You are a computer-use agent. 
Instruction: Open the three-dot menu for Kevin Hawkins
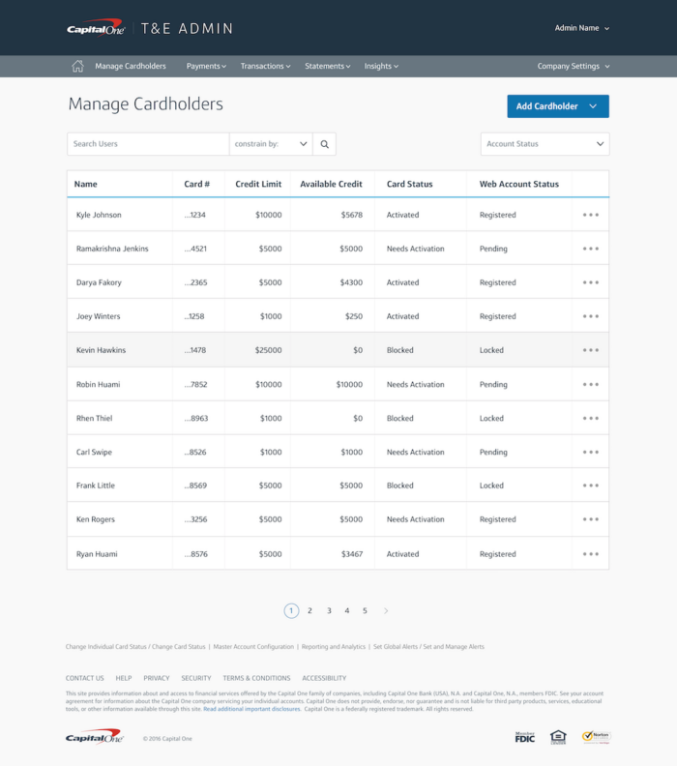[590, 350]
